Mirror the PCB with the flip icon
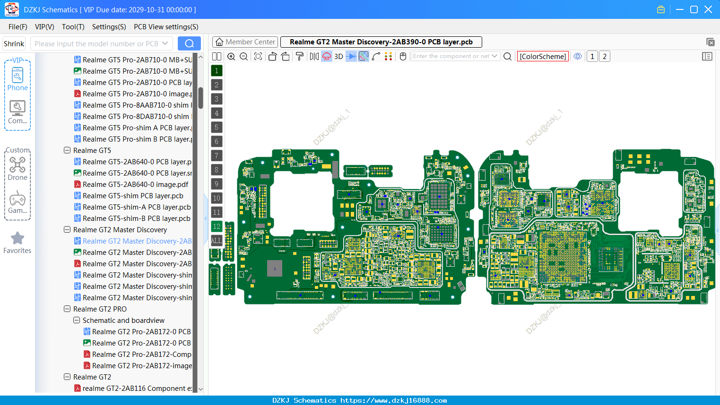This screenshot has height=405, width=720. click(314, 56)
